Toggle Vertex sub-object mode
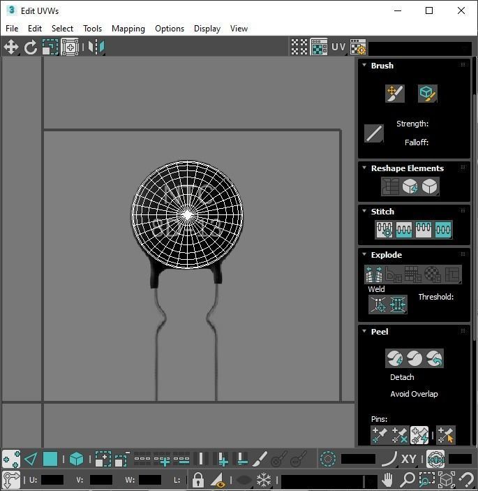Screen dimensions: 478x491 pyautogui.click(x=11, y=459)
